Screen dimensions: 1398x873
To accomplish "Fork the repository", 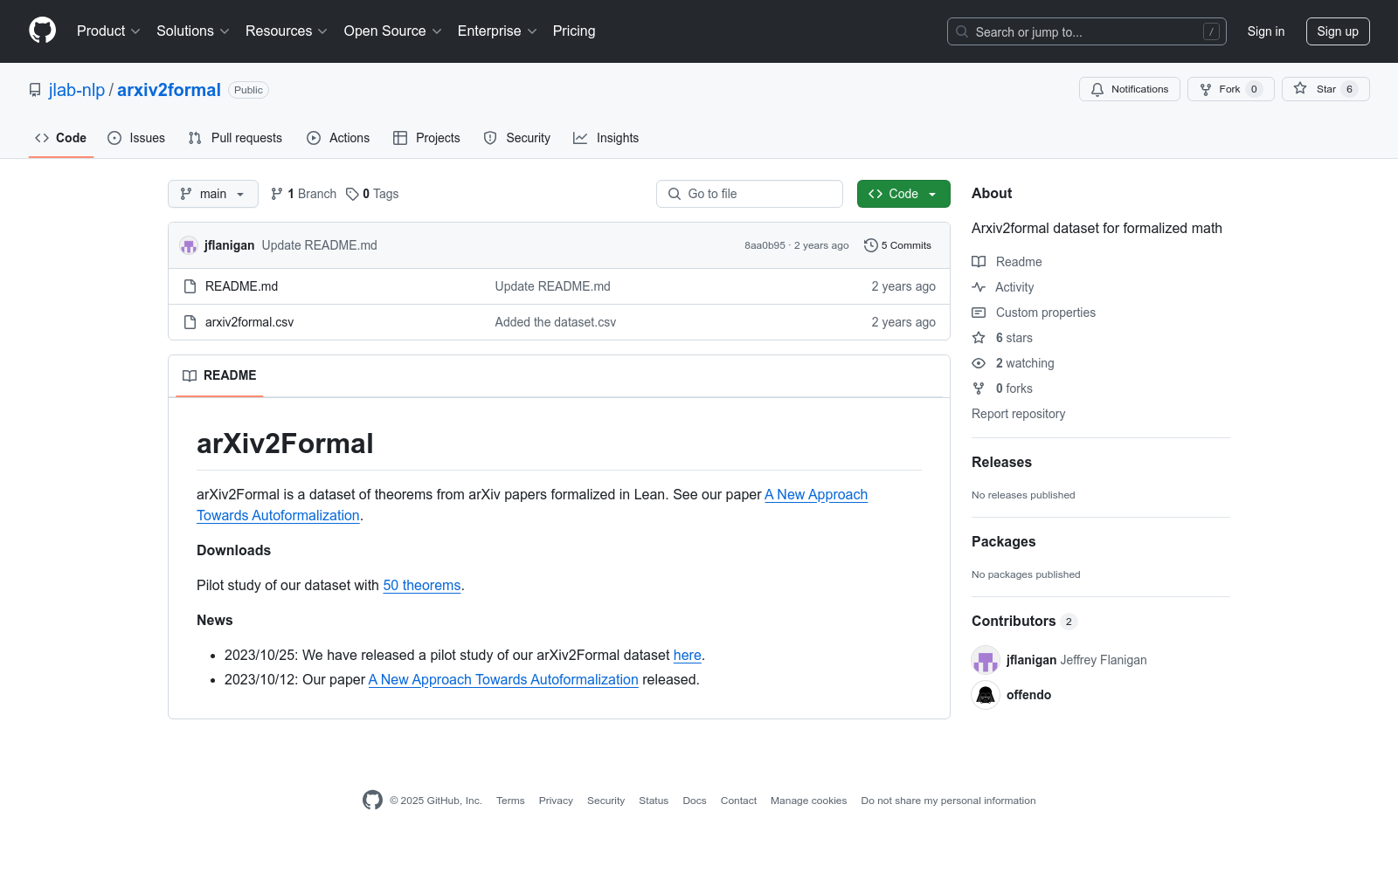I will [1230, 89].
